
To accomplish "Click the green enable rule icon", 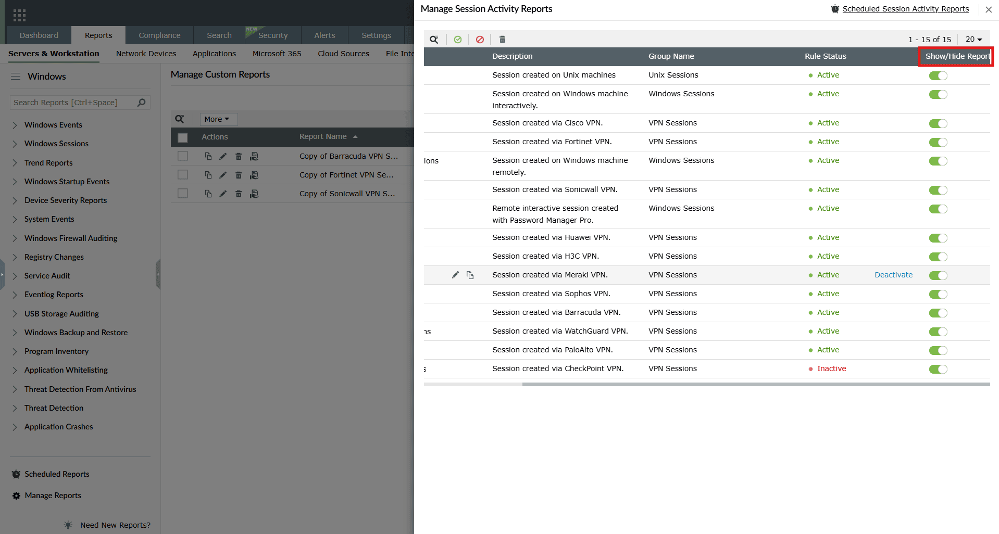I will point(458,40).
